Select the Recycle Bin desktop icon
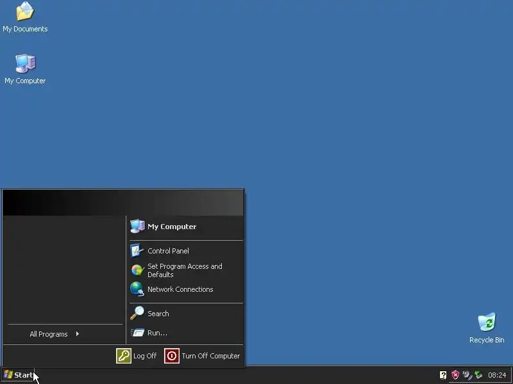513x384 pixels. tap(487, 328)
